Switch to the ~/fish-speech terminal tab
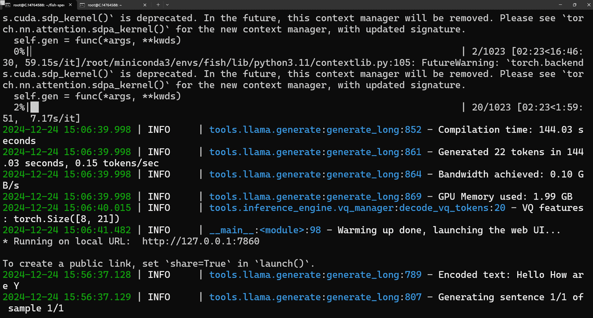The image size is (593, 318). (38, 5)
